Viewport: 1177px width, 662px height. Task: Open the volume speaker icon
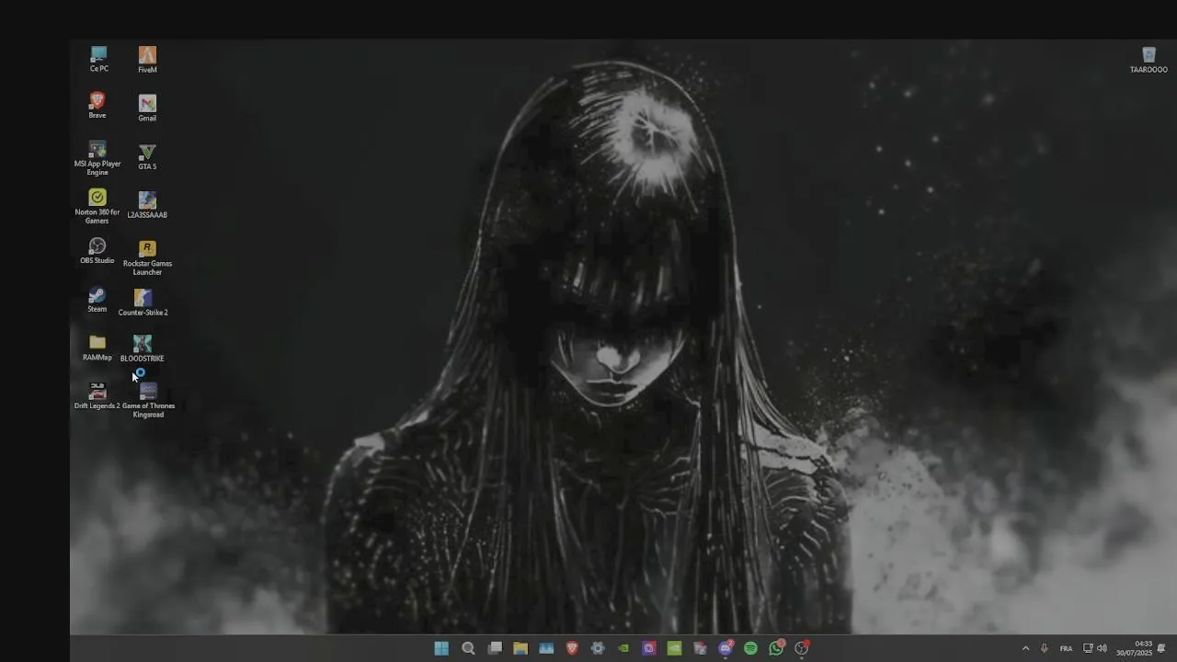point(1102,648)
